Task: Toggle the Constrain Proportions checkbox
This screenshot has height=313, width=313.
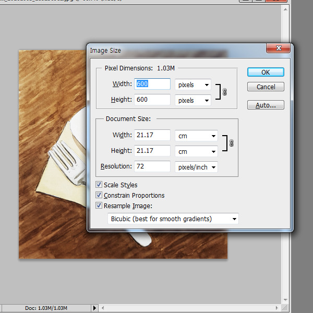Action: coord(99,195)
